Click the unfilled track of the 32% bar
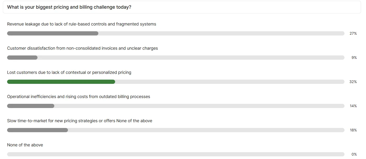 tap(229, 82)
